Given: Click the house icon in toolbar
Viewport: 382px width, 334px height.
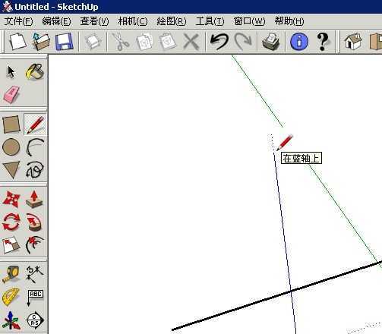Looking at the screenshot, I should [x=353, y=41].
